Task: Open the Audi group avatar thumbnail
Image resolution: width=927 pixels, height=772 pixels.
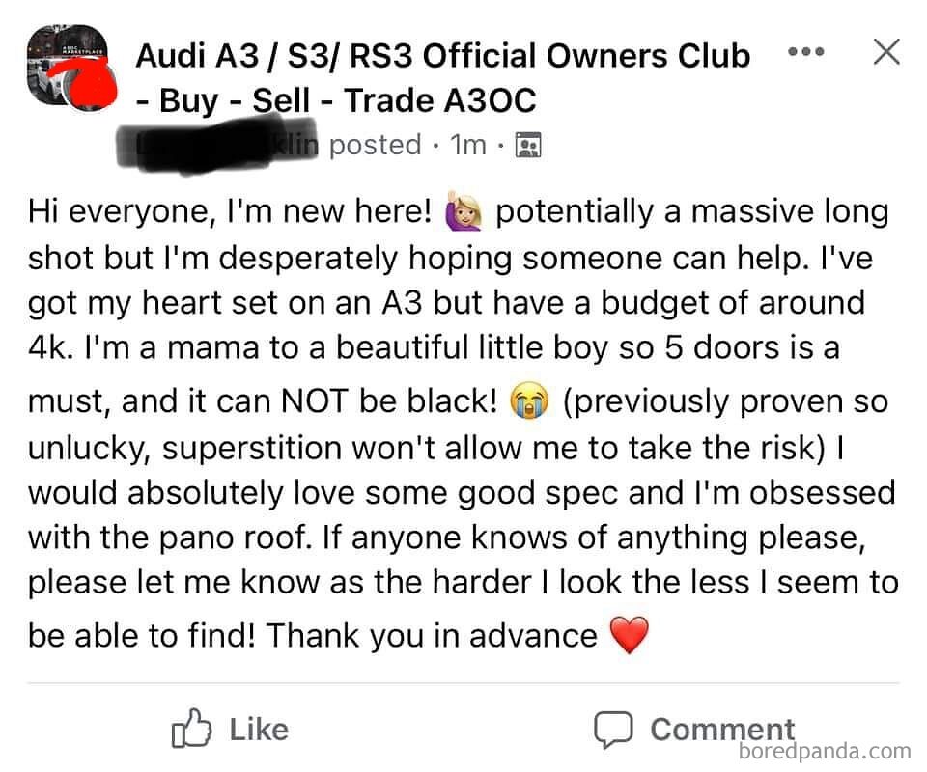Action: point(68,67)
